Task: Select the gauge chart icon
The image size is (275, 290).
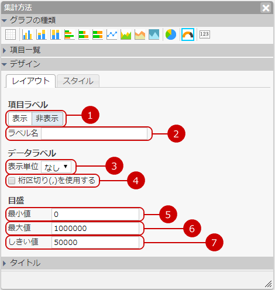Action: tap(188, 34)
